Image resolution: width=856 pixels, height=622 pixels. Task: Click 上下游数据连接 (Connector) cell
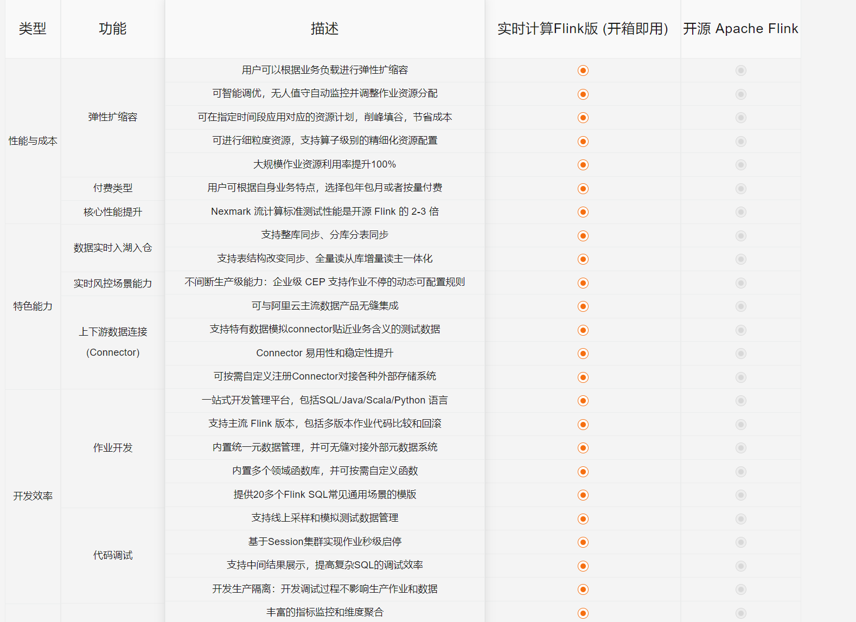pos(113,342)
